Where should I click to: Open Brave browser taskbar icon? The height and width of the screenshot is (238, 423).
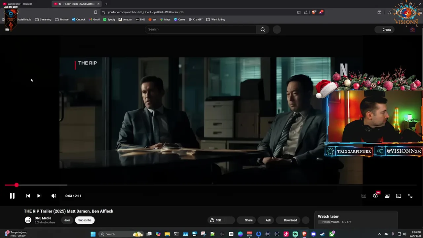[x=304, y=234]
